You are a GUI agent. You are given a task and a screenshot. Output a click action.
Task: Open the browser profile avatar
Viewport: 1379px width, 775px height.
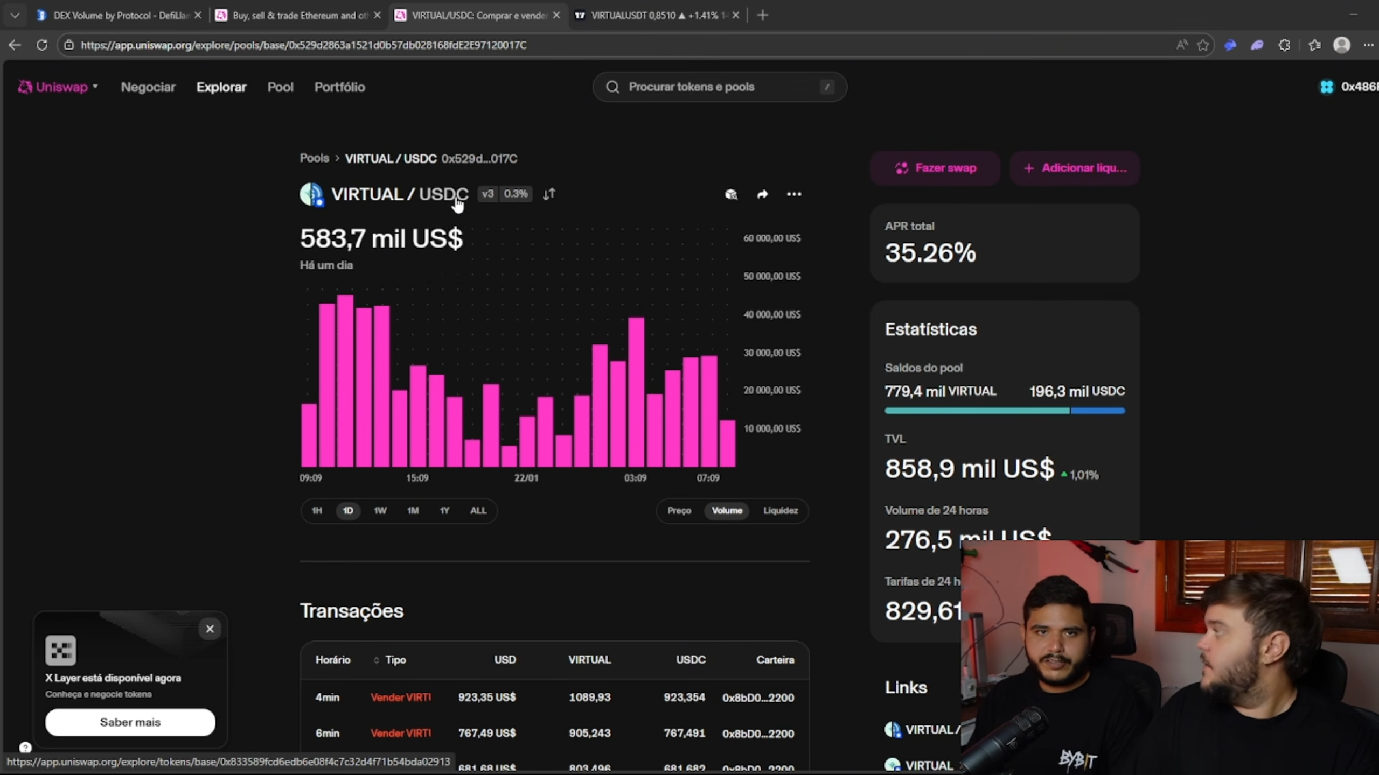point(1341,45)
